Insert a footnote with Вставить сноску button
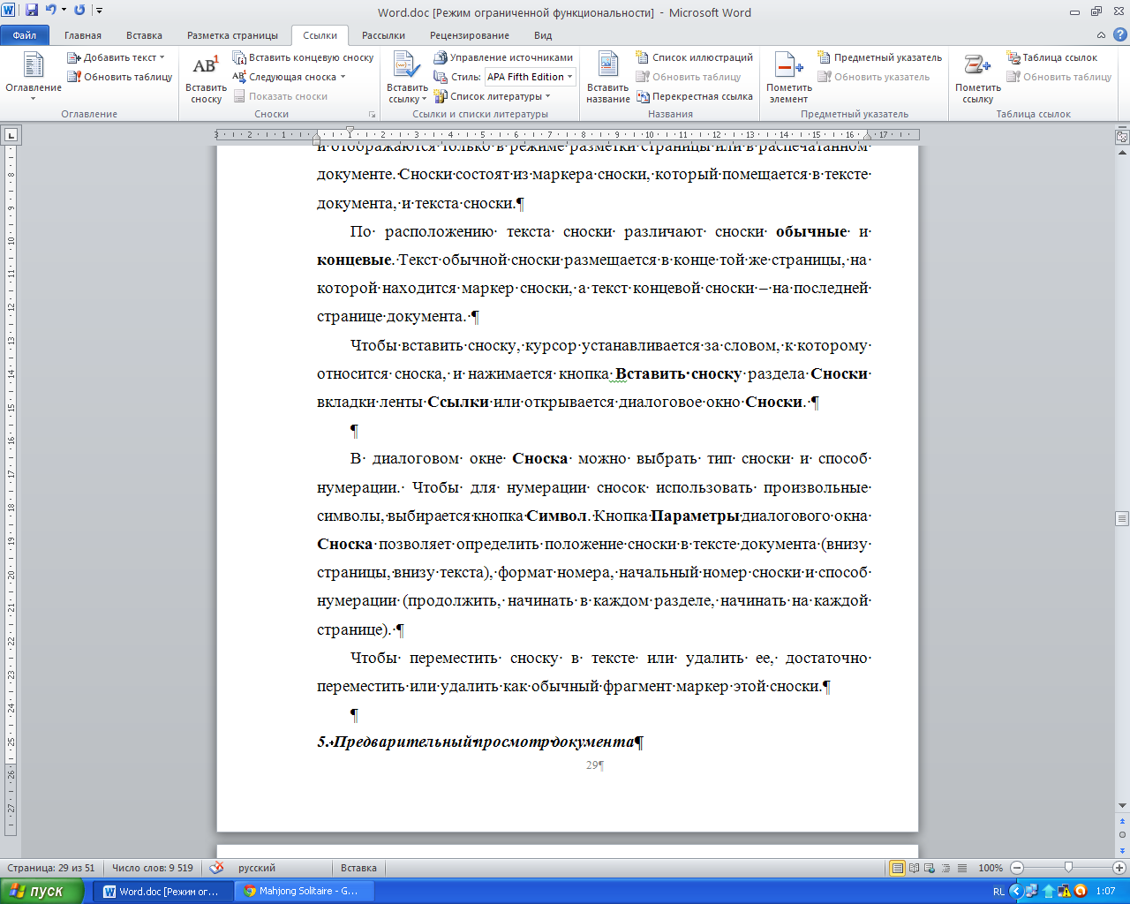The width and height of the screenshot is (1130, 904). [206, 78]
